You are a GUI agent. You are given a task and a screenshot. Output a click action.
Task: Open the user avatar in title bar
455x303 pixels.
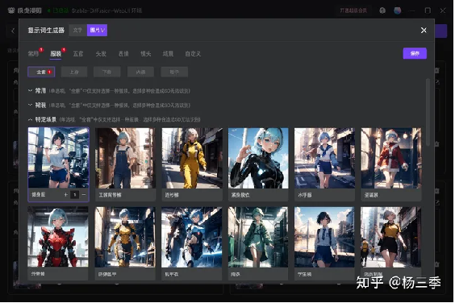(x=397, y=10)
